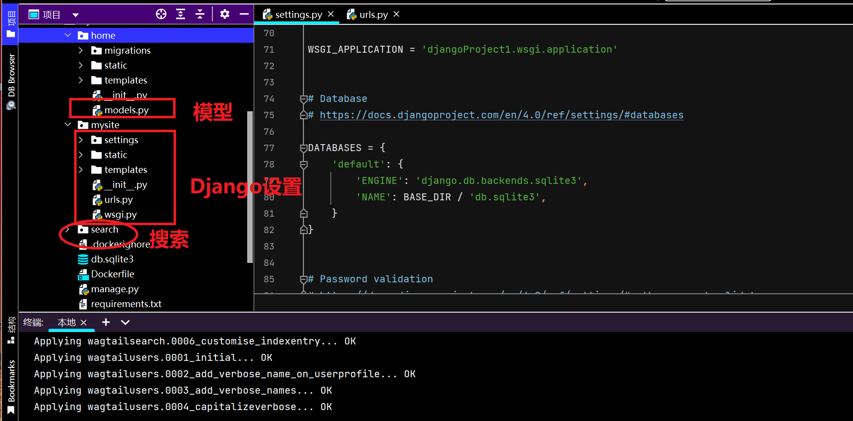
Task: Collapse the home folder
Action: coord(68,35)
